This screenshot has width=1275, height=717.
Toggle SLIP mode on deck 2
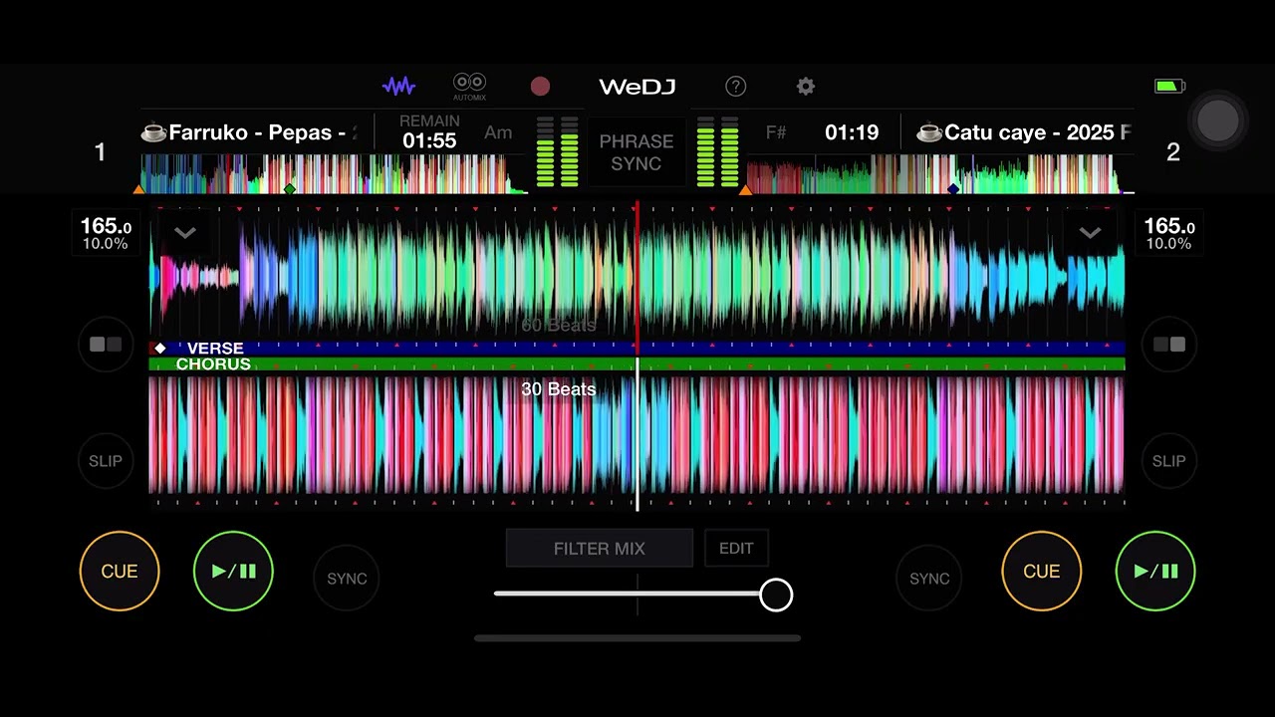coord(1168,461)
